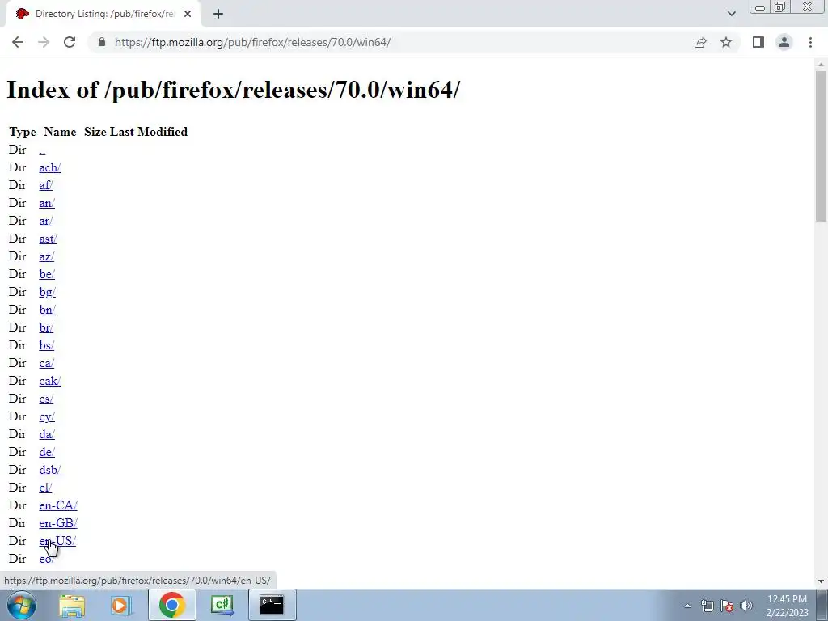Open the br/ directory link
Viewport: 828px width, 621px height.
pyautogui.click(x=46, y=328)
